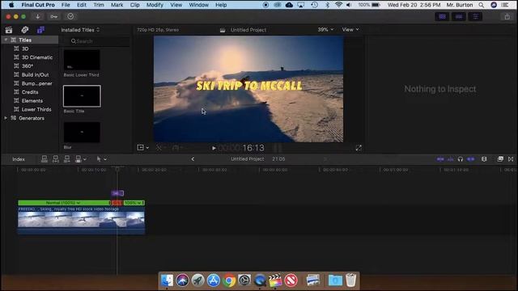Toggle video and audio skimming

[x=440, y=159]
